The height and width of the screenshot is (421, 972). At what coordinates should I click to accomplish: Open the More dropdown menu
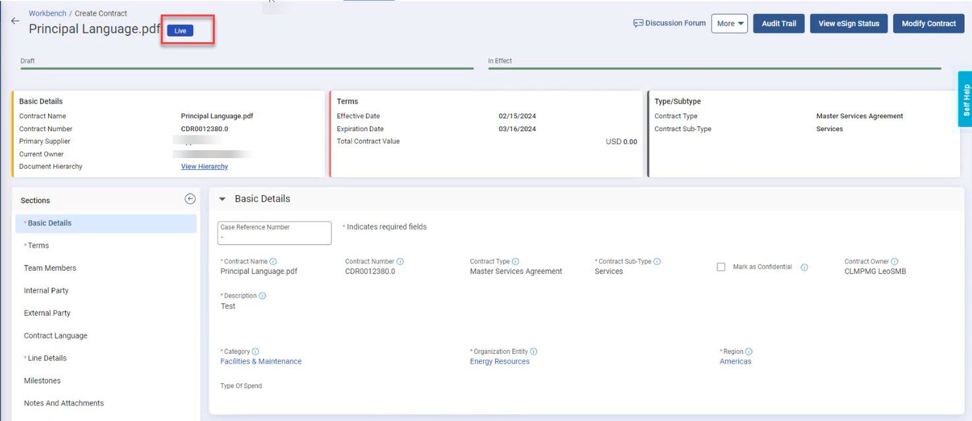(x=729, y=24)
